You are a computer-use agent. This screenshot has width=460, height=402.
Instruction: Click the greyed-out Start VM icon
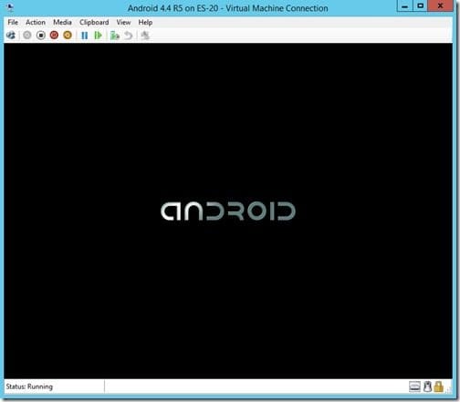coord(27,36)
